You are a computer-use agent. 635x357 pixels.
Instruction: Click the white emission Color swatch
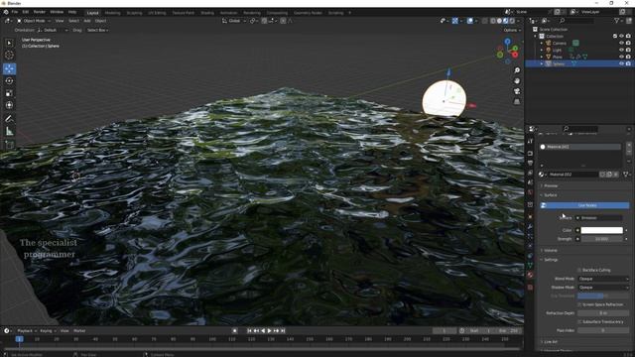point(602,230)
